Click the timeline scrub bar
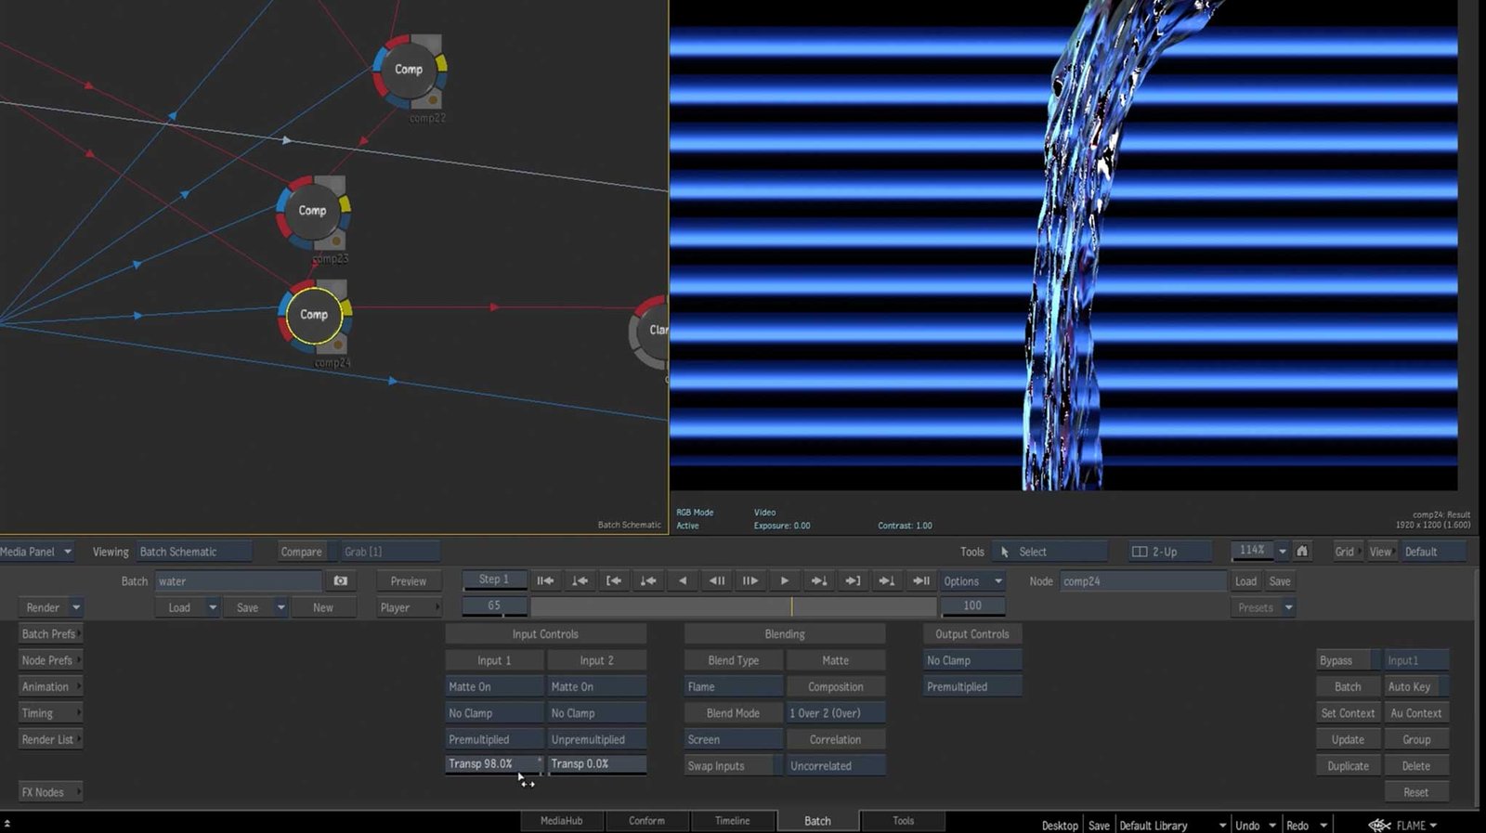This screenshot has height=833, width=1486. point(733,606)
